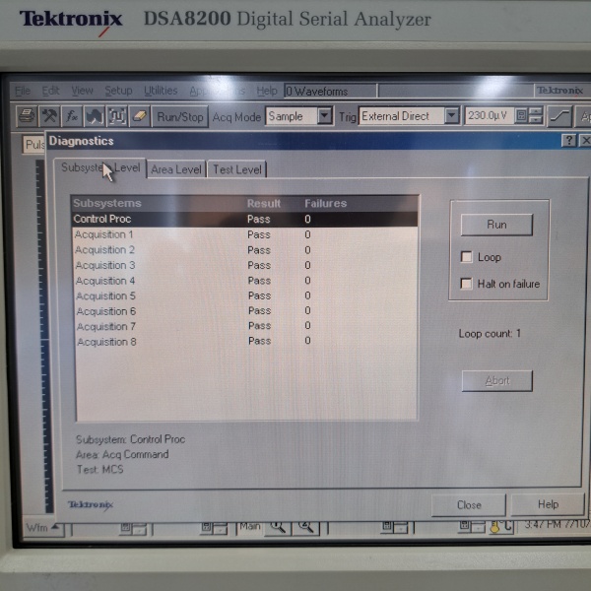Click the Subsystems column header

tap(107, 203)
